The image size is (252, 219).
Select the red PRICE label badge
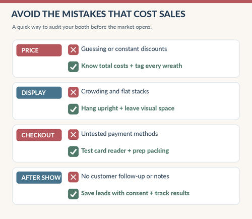click(39, 50)
